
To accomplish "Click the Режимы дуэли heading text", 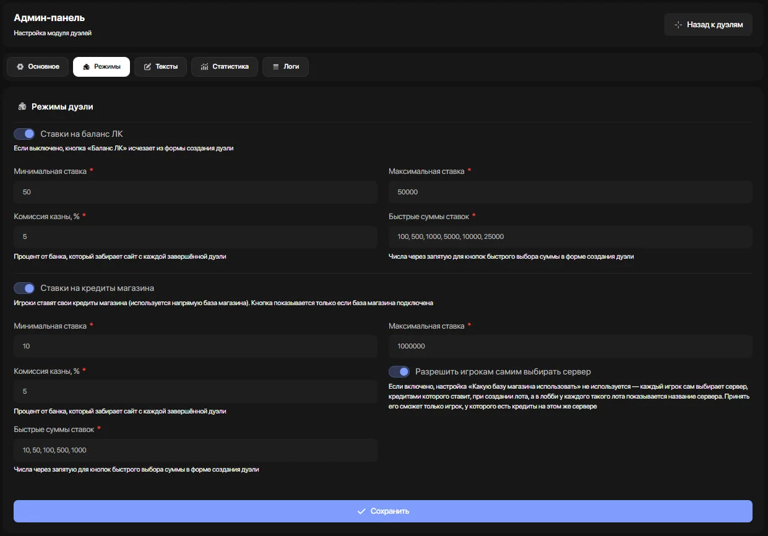I will pos(63,106).
